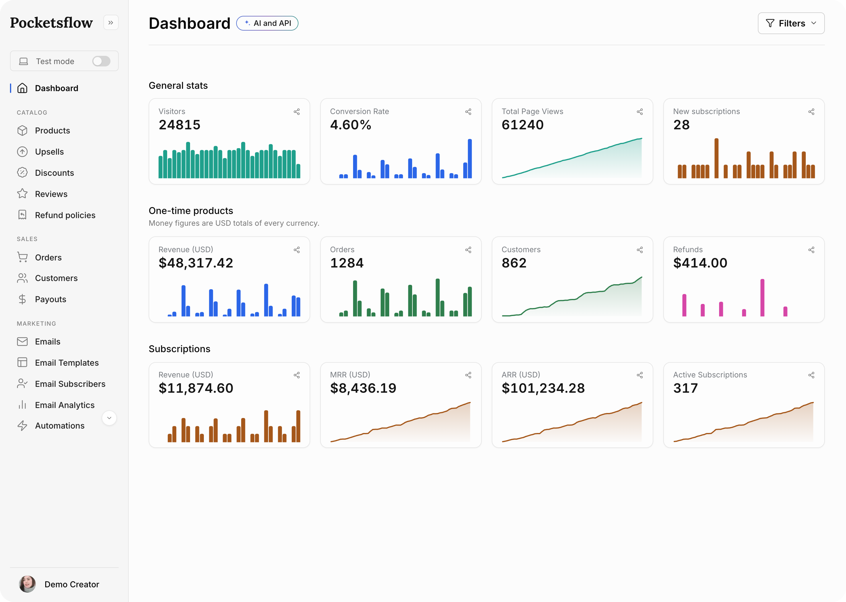Click the Reviews star icon

22,194
